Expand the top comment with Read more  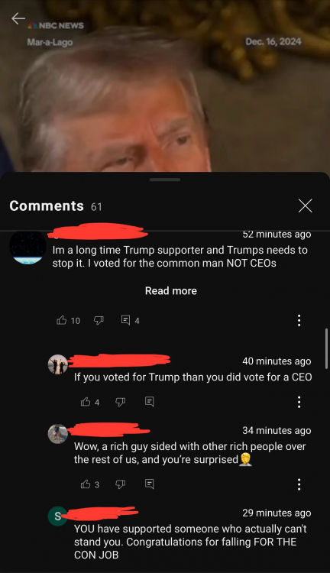click(171, 291)
